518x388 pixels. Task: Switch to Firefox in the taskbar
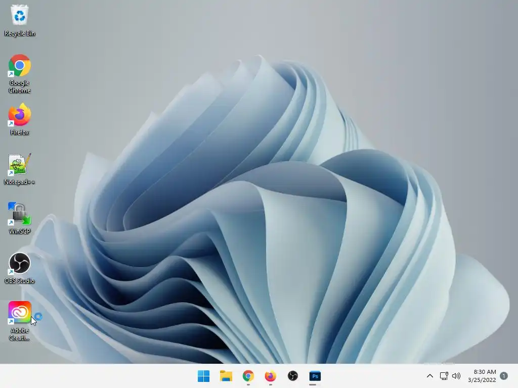click(270, 376)
